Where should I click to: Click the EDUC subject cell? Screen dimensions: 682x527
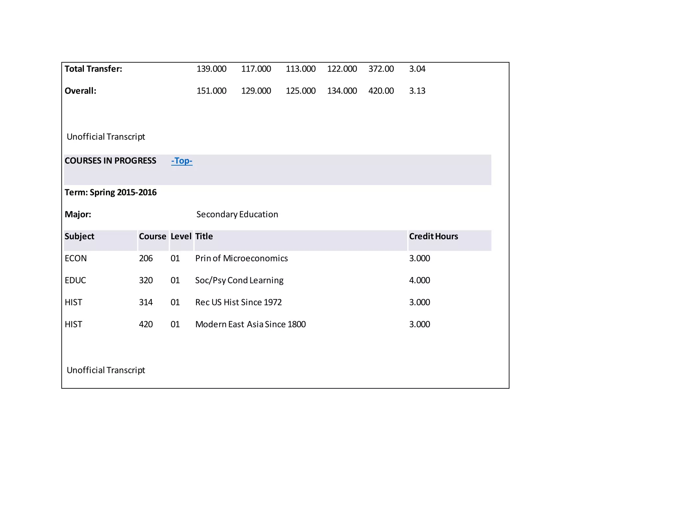tap(75, 280)
